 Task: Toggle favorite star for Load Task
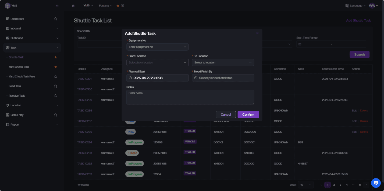[x=56, y=86]
